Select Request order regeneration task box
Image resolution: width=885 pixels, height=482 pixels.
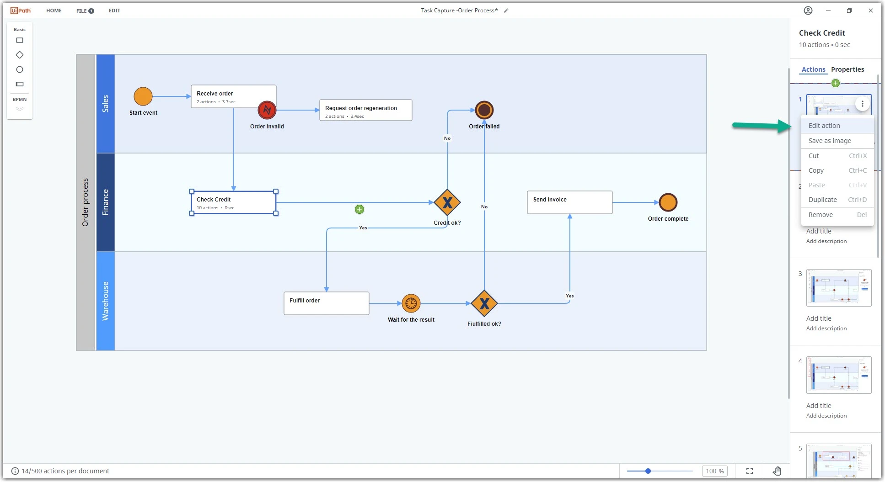366,110
